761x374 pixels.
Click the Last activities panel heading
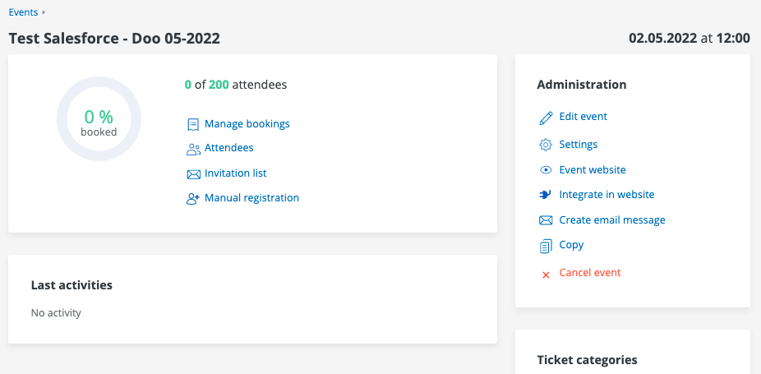point(71,285)
